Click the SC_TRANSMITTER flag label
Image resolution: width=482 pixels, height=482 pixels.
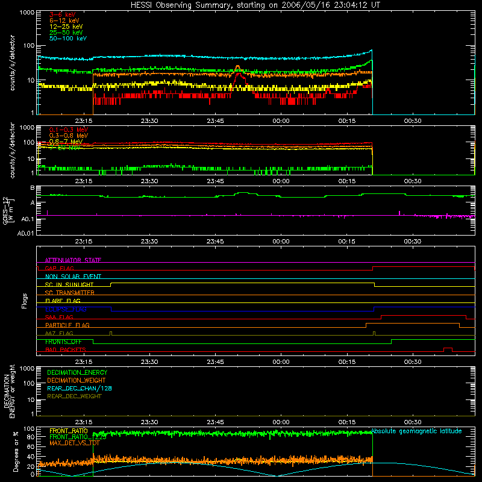click(69, 293)
